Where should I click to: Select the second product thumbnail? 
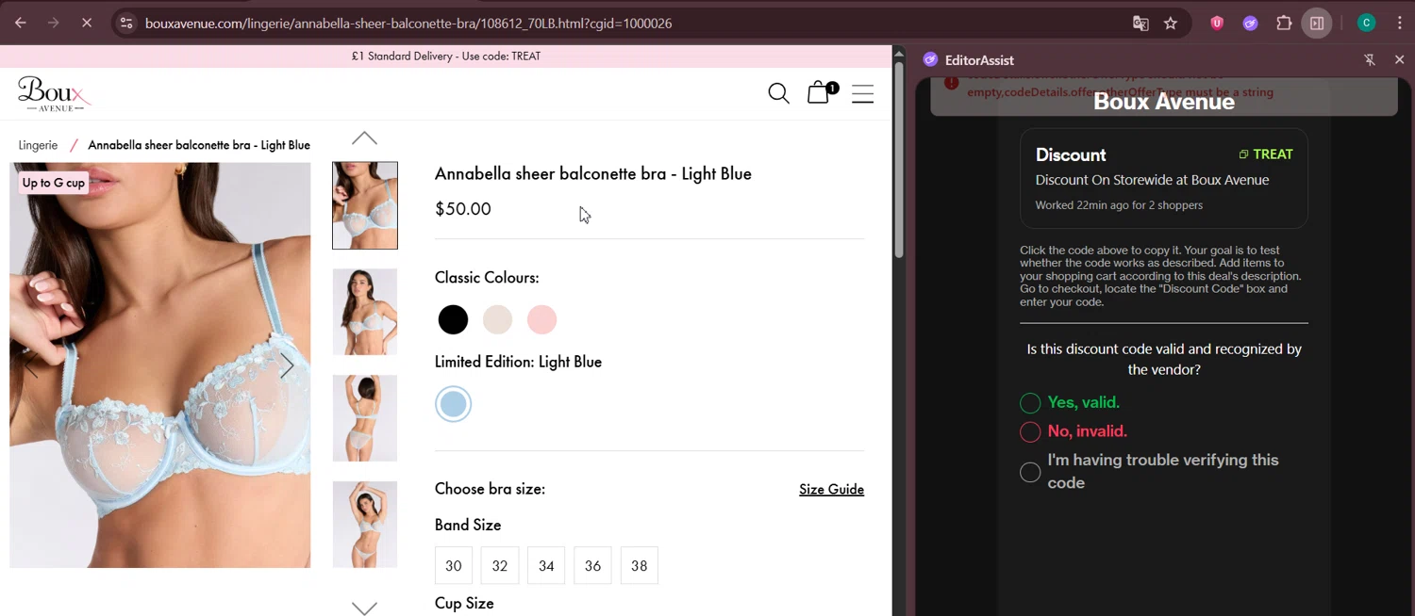coord(365,312)
